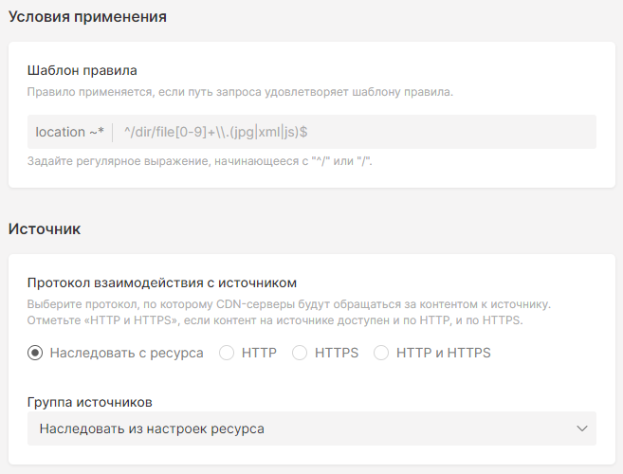This screenshot has width=623, height=474.
Task: Click the 'Отметьте «HTTP и HTTPS»' hint line
Action: [x=275, y=320]
